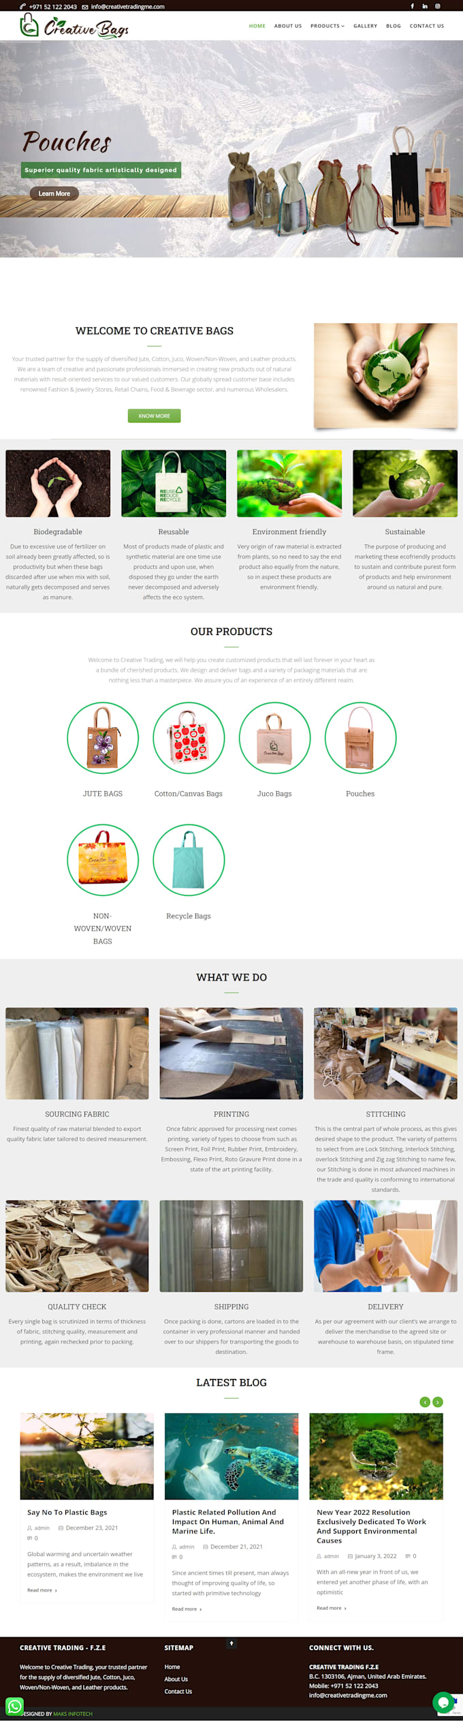This screenshot has width=463, height=1721.
Task: Open the LinkedIn social icon
Action: [425, 6]
